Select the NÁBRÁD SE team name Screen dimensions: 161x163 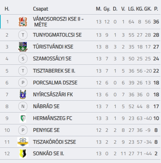click(46, 106)
